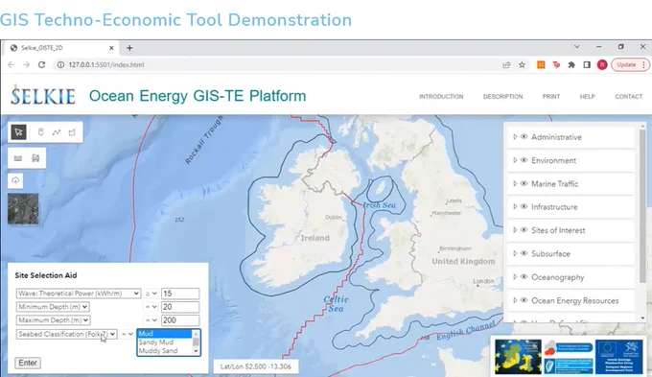Screen dimensions: 652x377
Task: Expand the Oceanography layer group
Action: click(515, 276)
